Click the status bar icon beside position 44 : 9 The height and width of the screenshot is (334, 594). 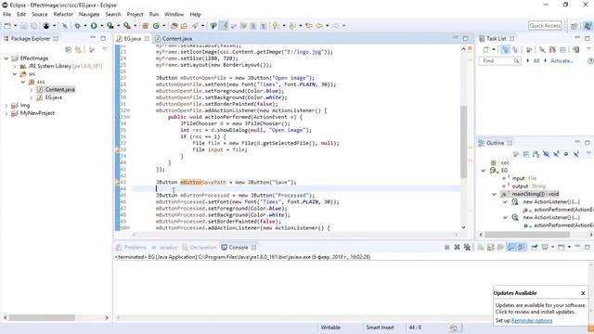click(454, 328)
